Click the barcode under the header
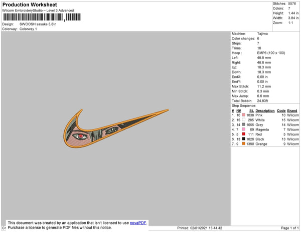Image resolution: width=301 pixels, height=232 pixels. point(42,17)
